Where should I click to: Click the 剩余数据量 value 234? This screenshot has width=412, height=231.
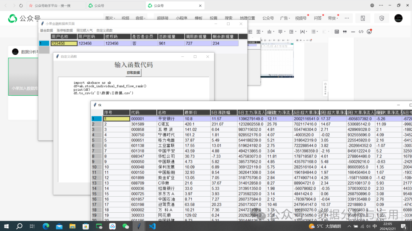coord(225,43)
